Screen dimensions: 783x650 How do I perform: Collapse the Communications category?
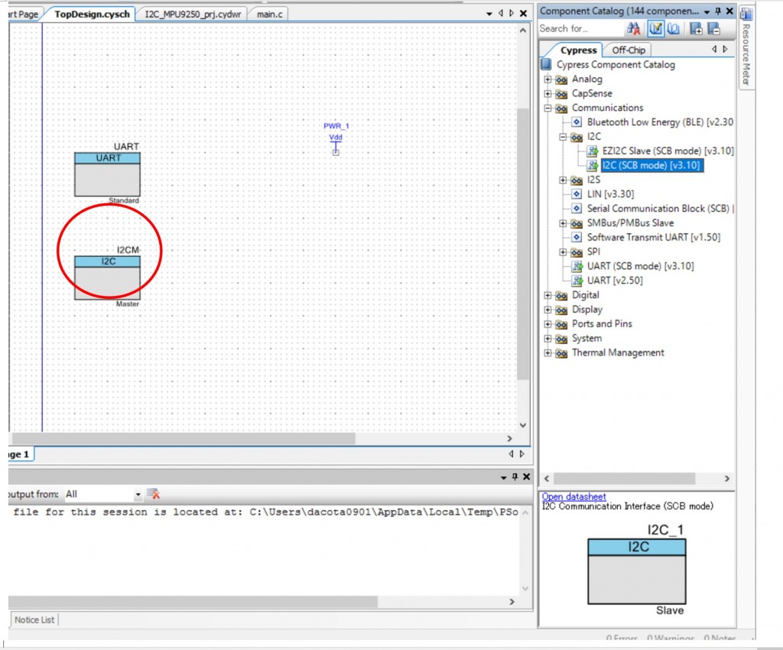pos(547,108)
